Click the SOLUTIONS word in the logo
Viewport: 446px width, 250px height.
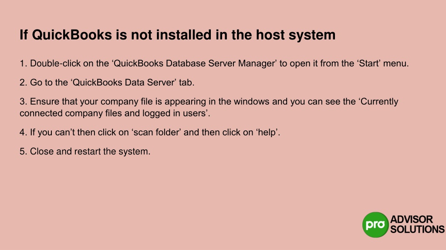pos(417,229)
